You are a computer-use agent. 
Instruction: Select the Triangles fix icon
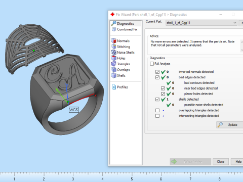coord(114,64)
